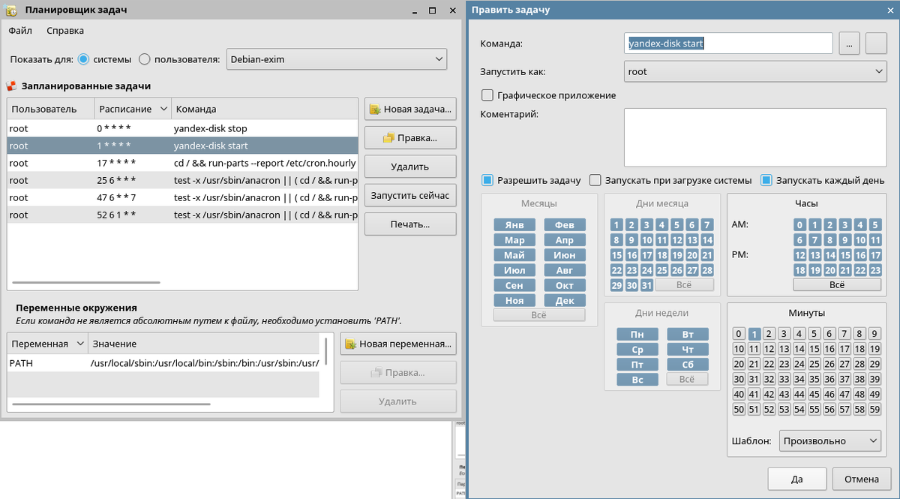Toggle the Чт weekday button
The width and height of the screenshot is (900, 499).
[687, 350]
